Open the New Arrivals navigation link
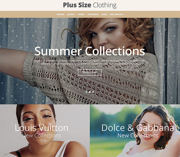The image size is (180, 157). 117,14
